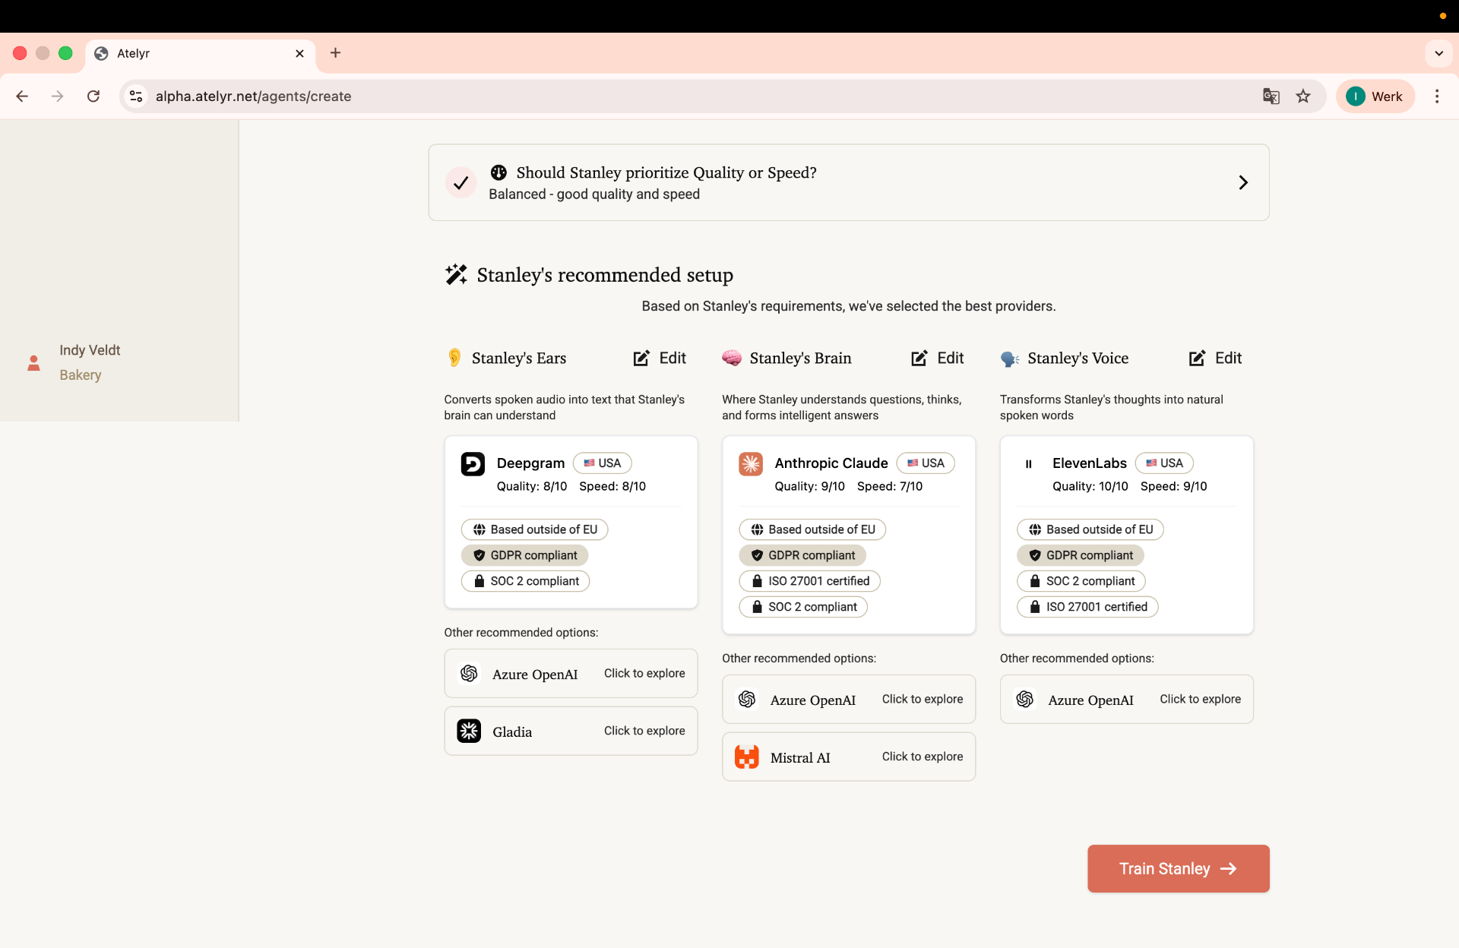
Task: Open the Werk profile button
Action: (x=1375, y=96)
